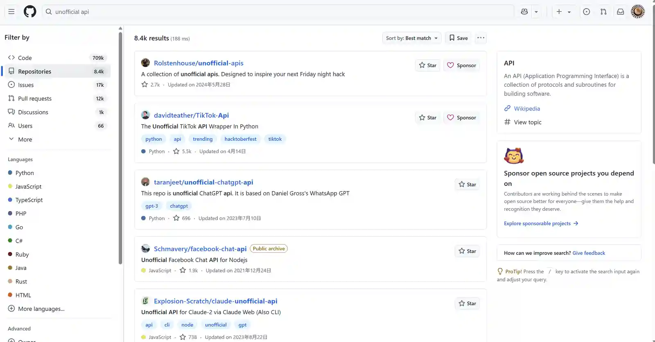Filter results by Discussions
Image resolution: width=655 pixels, height=342 pixels.
(33, 112)
